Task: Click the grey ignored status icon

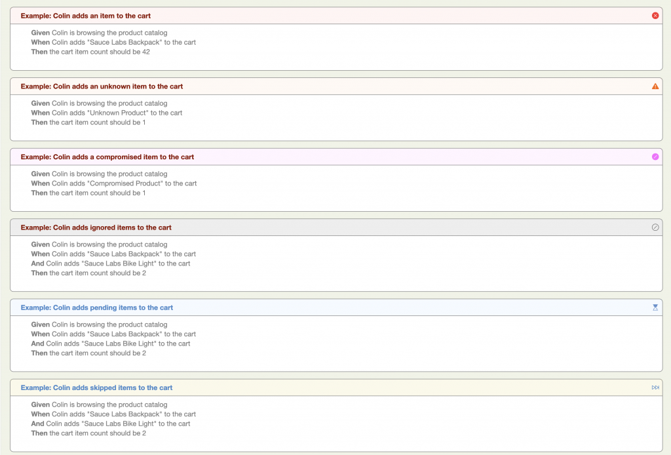Action: [x=655, y=227]
